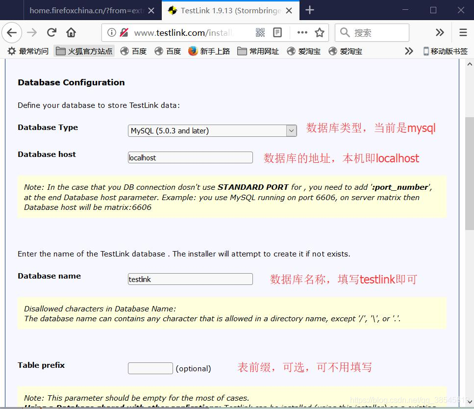
Task: Bookmark this page with star icon
Action: 320,32
